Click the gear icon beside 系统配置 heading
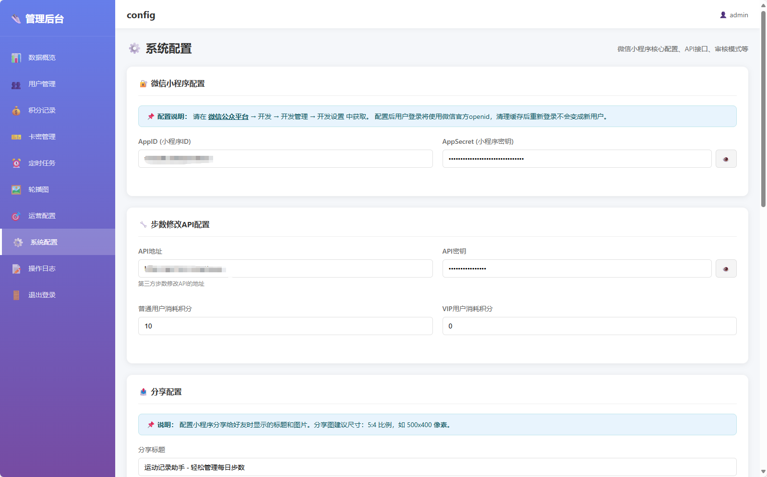The image size is (767, 477). pyautogui.click(x=134, y=48)
